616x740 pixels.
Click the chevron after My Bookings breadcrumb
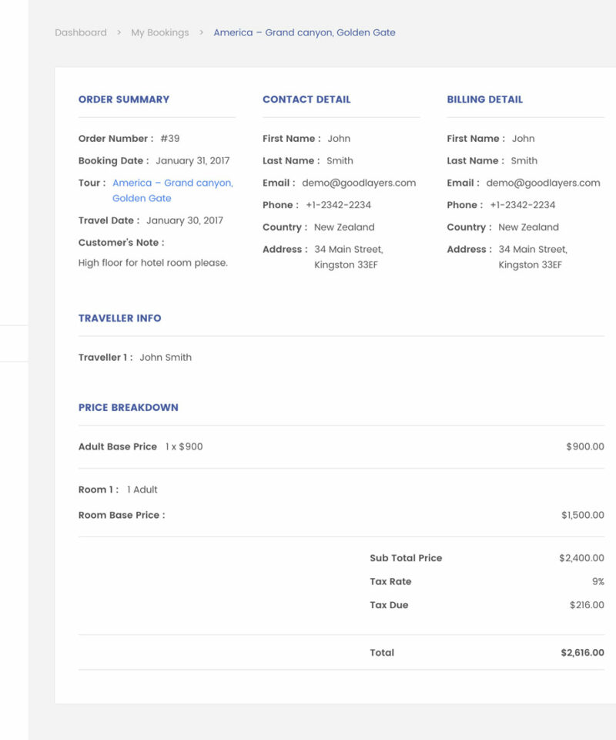(x=201, y=32)
